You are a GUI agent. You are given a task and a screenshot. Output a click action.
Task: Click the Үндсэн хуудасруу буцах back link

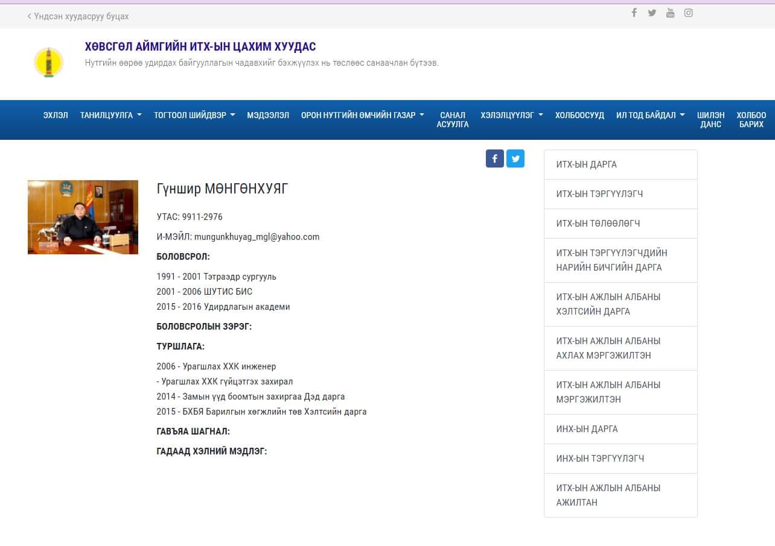tap(78, 16)
